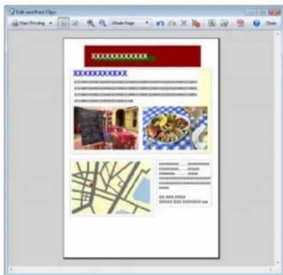Viewport: 283px width, 275px height.
Task: Click horizontal scrollbar left arrow
Action: 11,269
